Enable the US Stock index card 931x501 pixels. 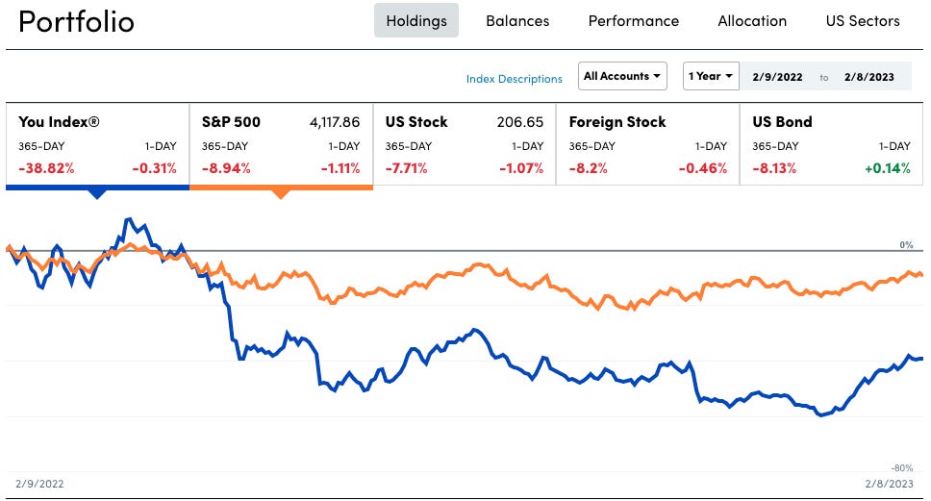[464, 144]
